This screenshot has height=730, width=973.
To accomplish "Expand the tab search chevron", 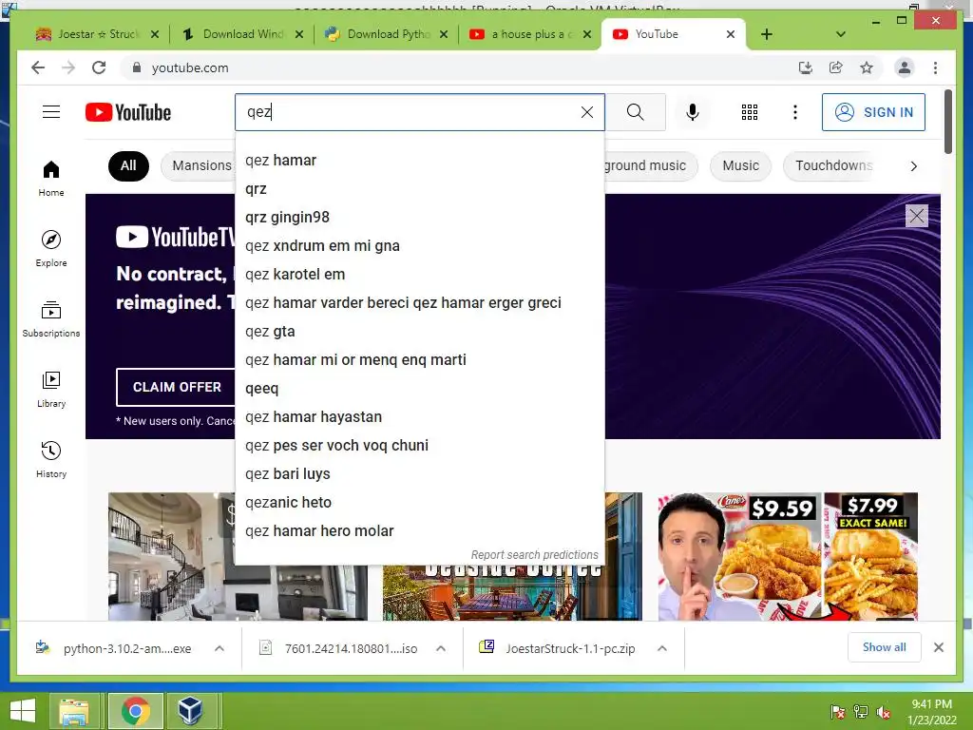I will tap(840, 34).
